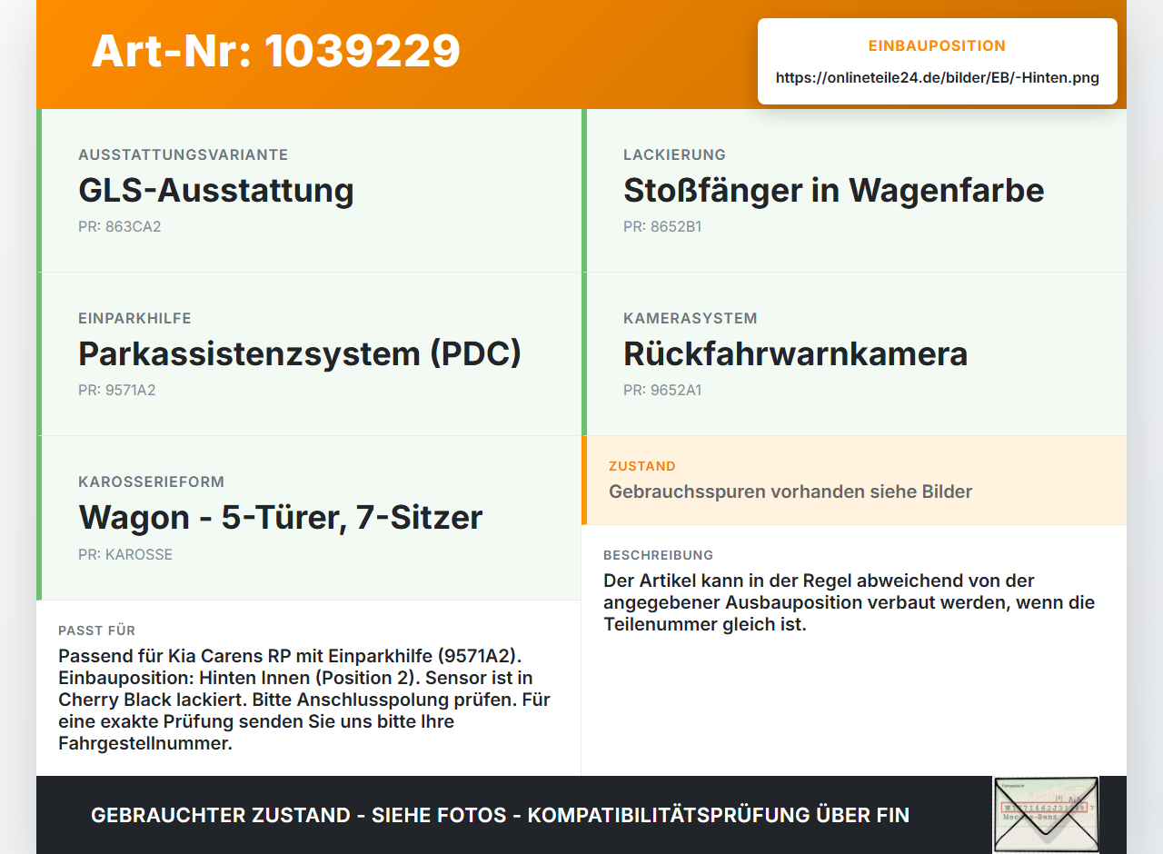
Task: Click the Rückfahrwarnkamera value
Action: pyautogui.click(x=796, y=354)
